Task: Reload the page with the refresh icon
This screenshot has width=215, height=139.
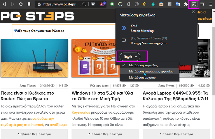Action: 21,4
